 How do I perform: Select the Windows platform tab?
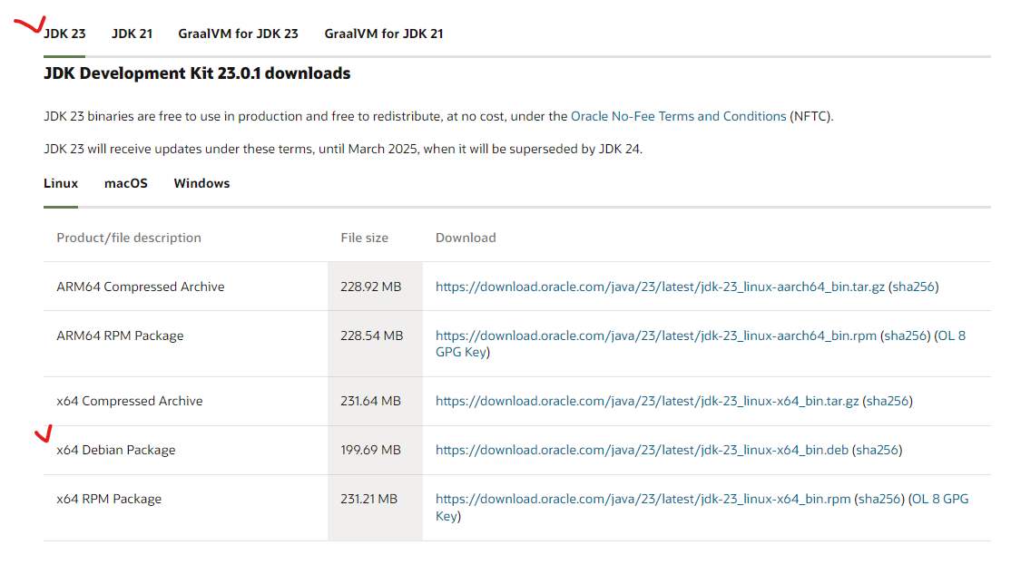coord(201,183)
